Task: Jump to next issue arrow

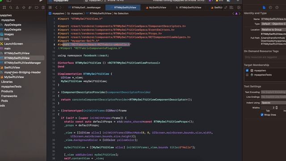Action: click(x=240, y=13)
